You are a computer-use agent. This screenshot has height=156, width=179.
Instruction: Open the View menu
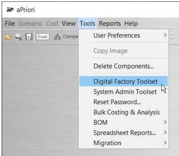pos(68,23)
